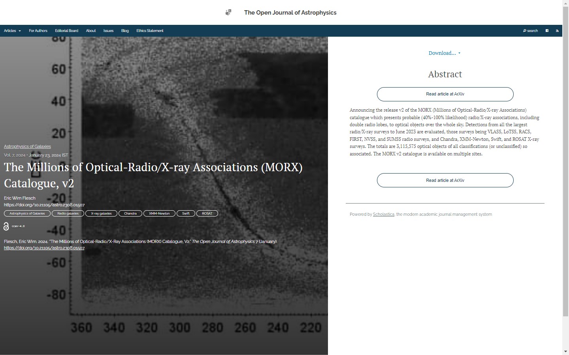This screenshot has width=569, height=355.
Task: Follow the Scholastica link in footer
Action: [383, 215]
